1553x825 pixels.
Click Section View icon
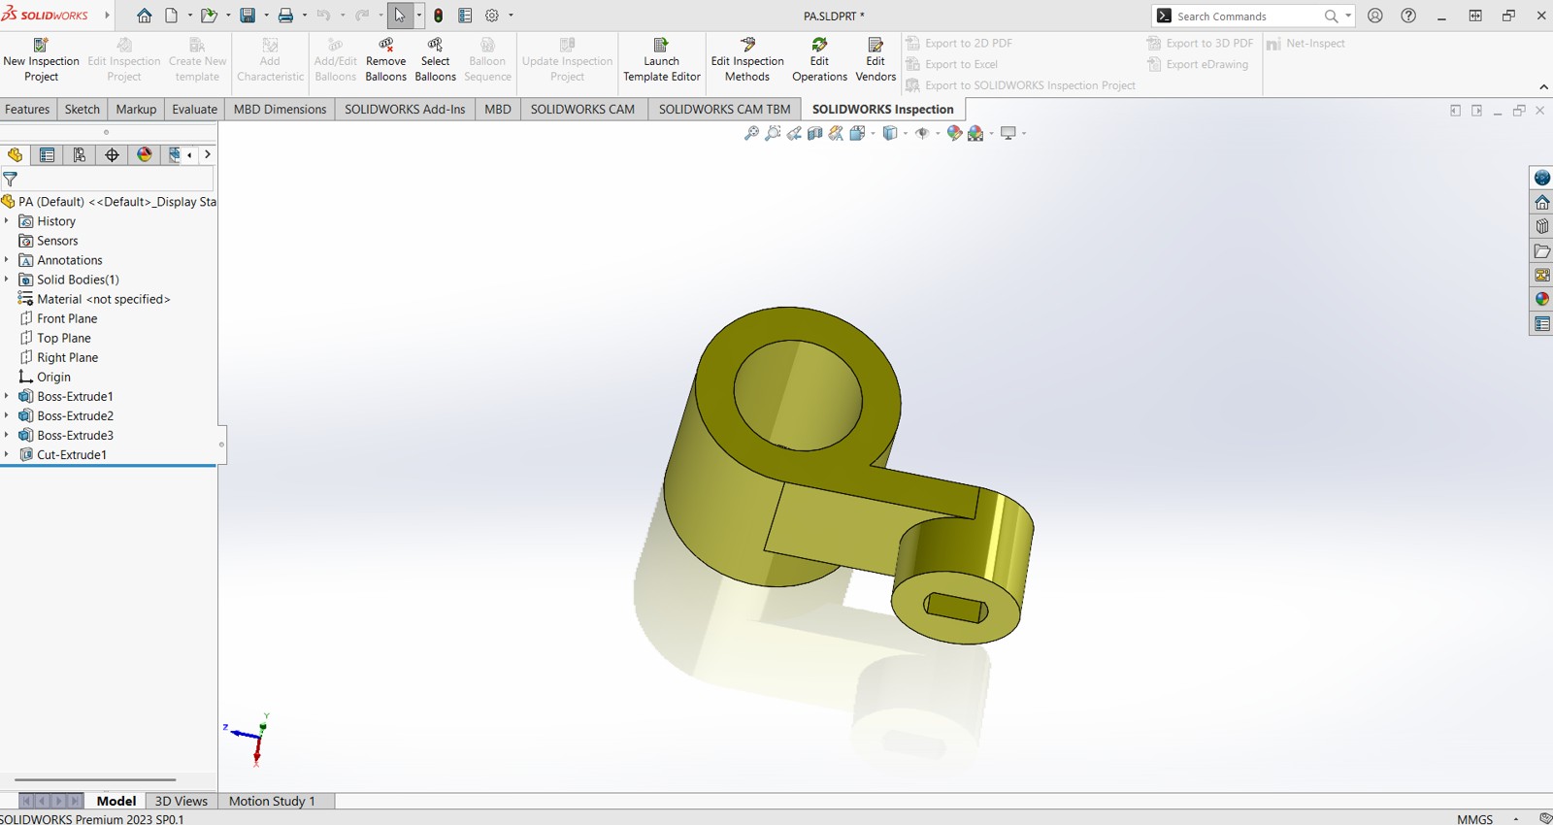[815, 133]
